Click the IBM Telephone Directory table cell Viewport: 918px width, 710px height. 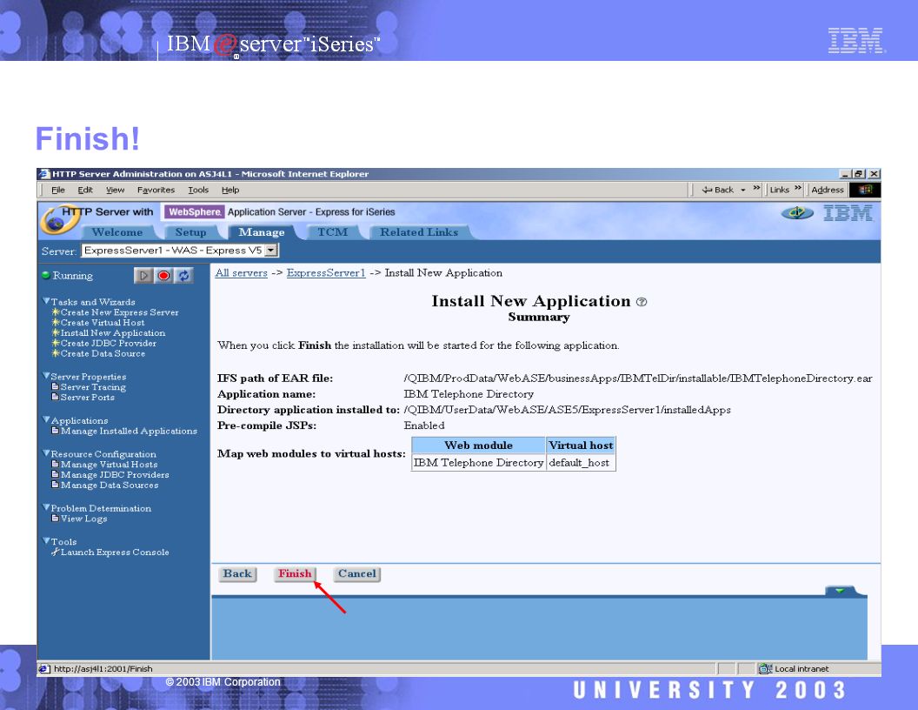(478, 463)
